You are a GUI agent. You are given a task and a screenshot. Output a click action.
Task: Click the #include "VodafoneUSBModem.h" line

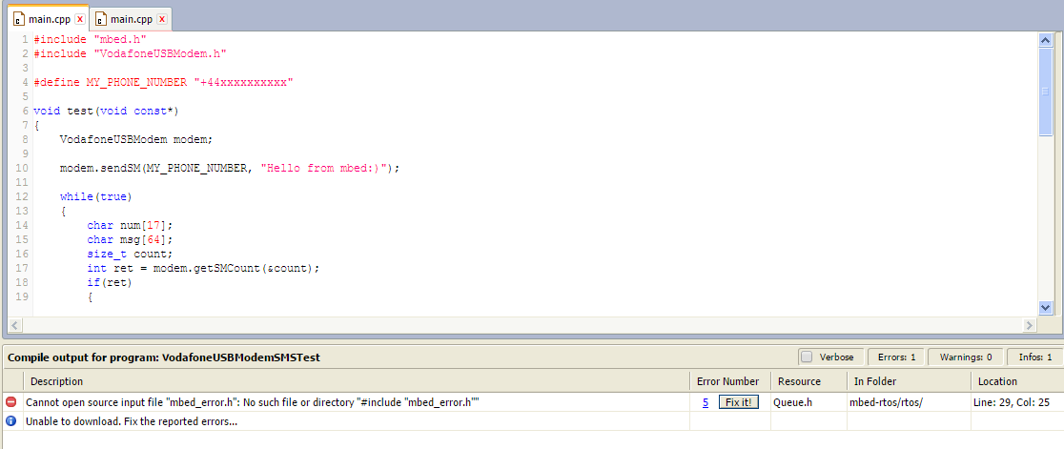tap(130, 53)
